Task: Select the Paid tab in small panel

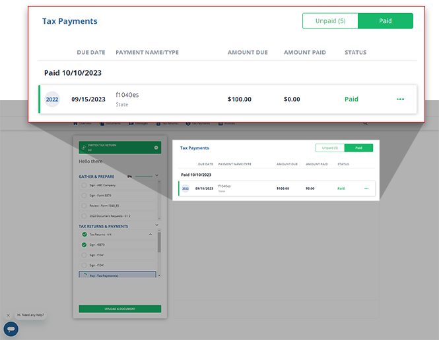Action: pos(358,148)
